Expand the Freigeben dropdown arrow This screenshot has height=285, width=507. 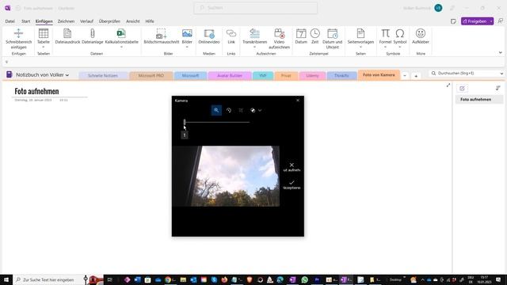click(x=491, y=21)
